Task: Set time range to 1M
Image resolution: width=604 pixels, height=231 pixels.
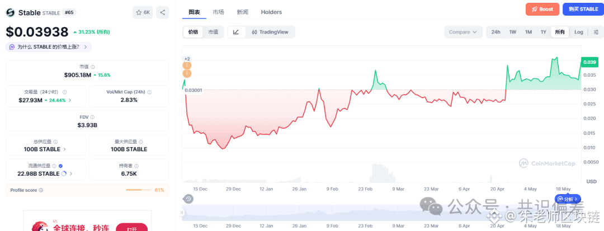Action: [x=528, y=32]
